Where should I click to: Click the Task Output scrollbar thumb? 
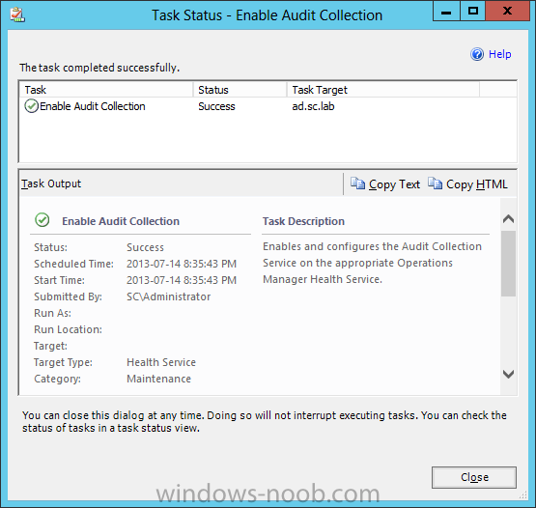508,264
